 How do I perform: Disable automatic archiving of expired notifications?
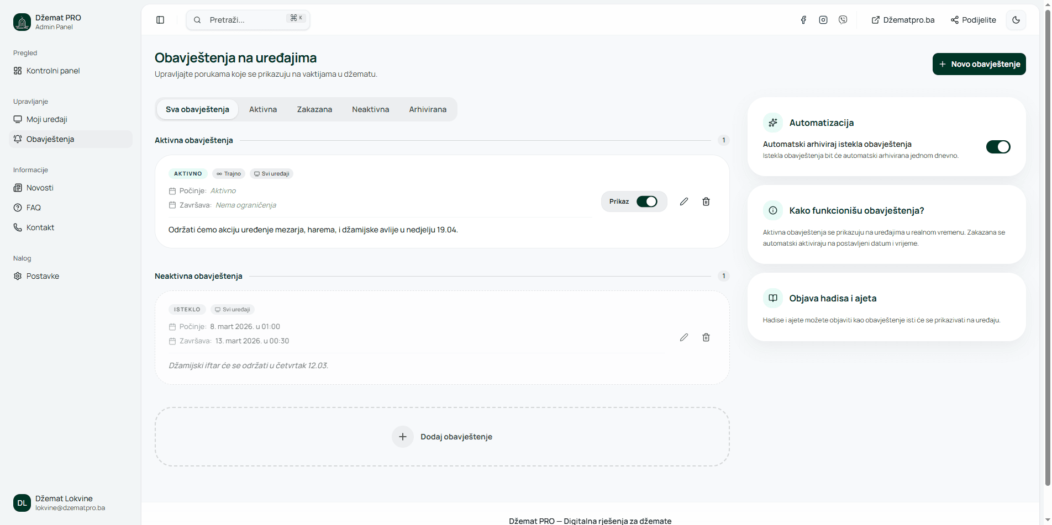coord(998,147)
